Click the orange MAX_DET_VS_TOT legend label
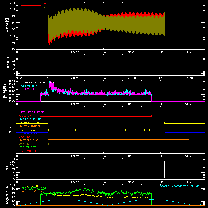Viewport: 208px width, 208px height. pyautogui.click(x=32, y=191)
